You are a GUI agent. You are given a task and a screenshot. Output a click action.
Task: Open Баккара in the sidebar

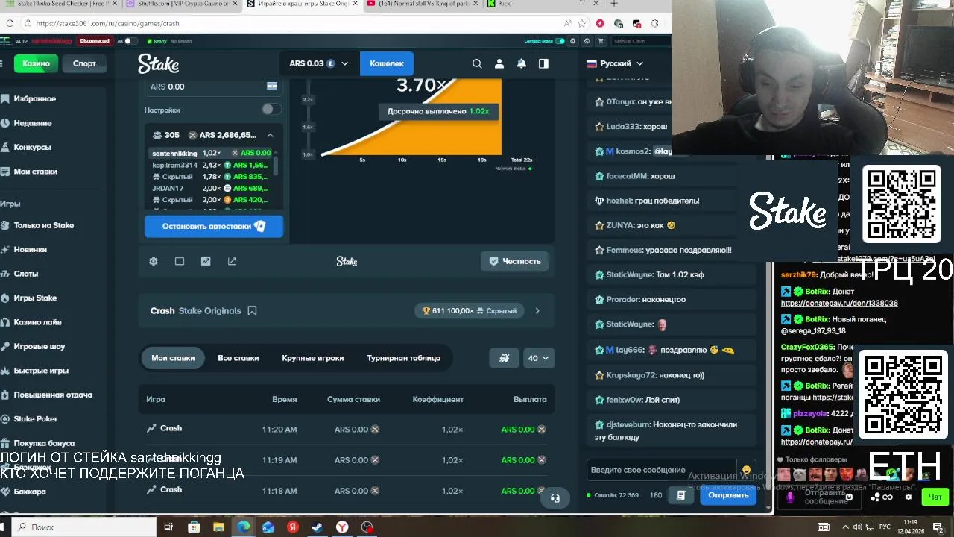coord(30,492)
